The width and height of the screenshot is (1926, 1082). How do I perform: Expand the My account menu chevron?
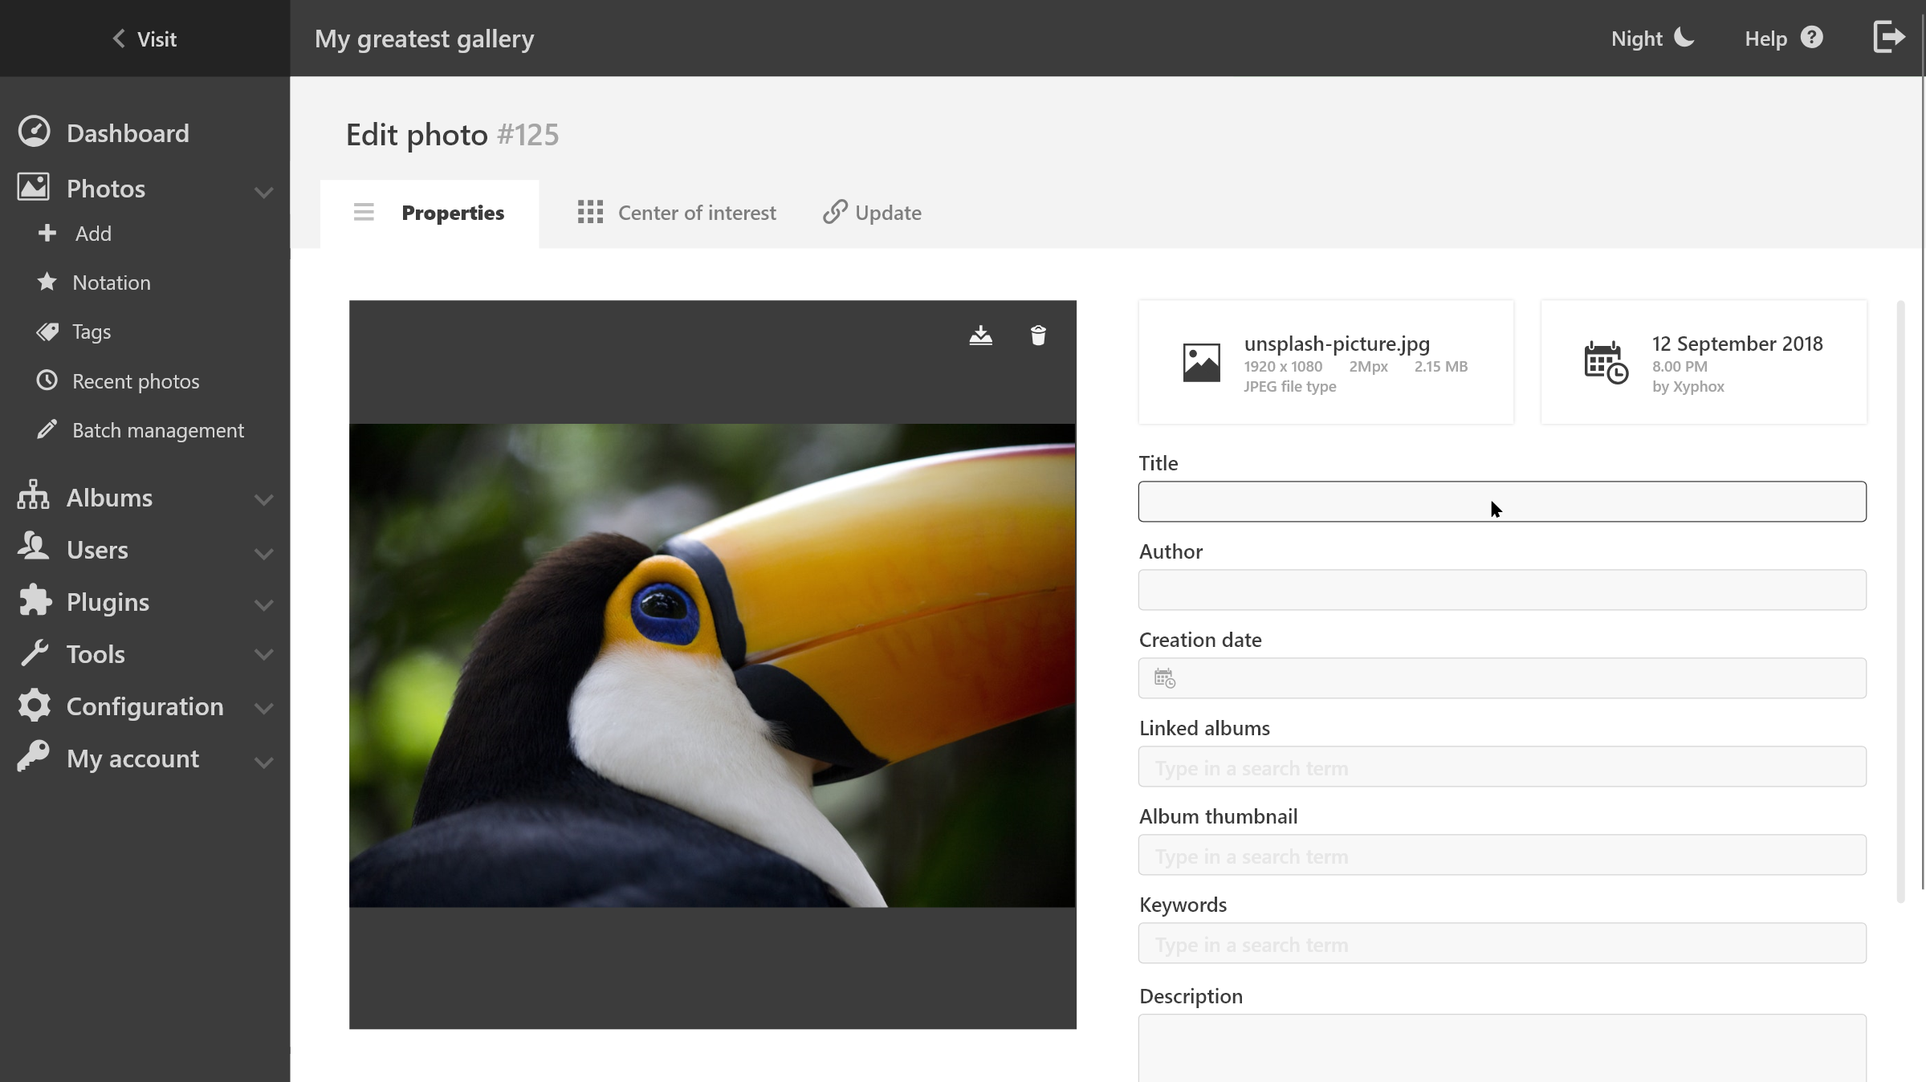[x=263, y=762]
